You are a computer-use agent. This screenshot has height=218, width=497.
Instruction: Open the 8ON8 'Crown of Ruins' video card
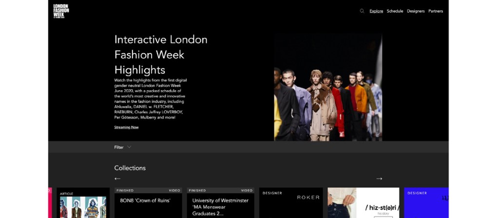[x=148, y=203]
